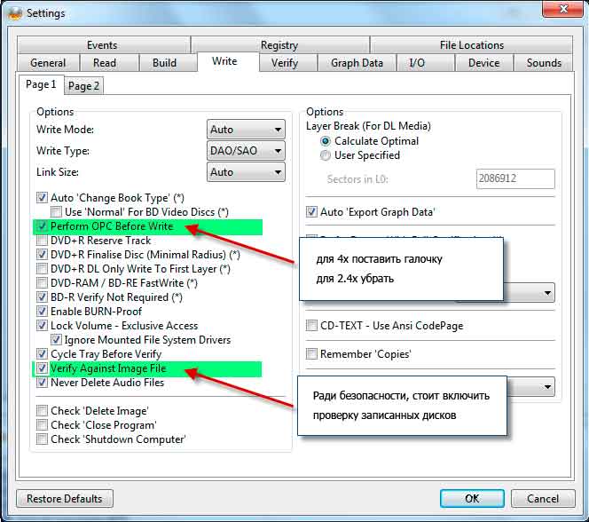Click the Restore Defaults button

[x=65, y=499]
